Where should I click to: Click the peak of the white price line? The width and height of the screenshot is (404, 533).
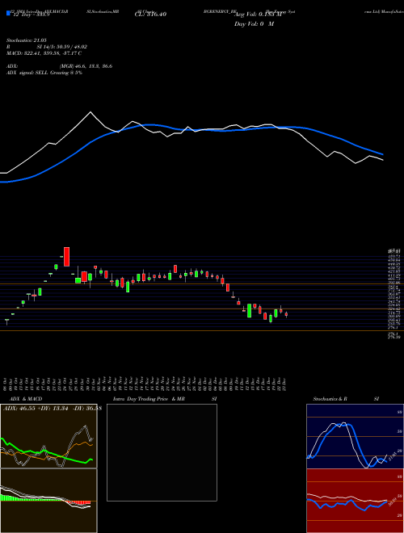point(90,111)
